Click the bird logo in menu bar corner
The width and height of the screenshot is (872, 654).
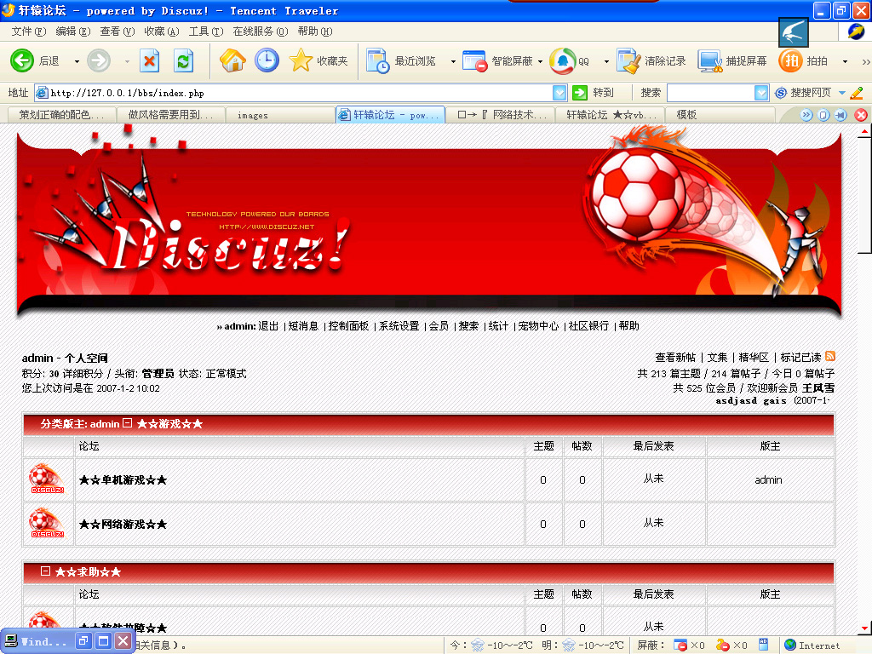tap(794, 32)
